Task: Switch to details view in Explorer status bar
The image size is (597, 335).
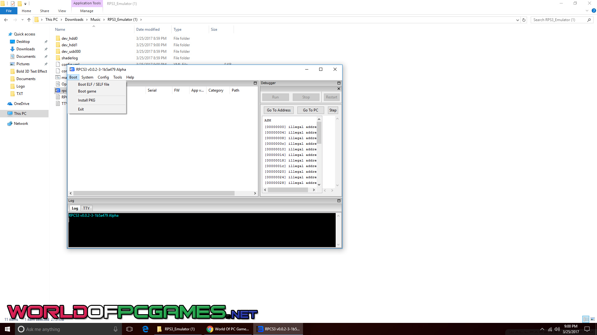Action: 586,319
